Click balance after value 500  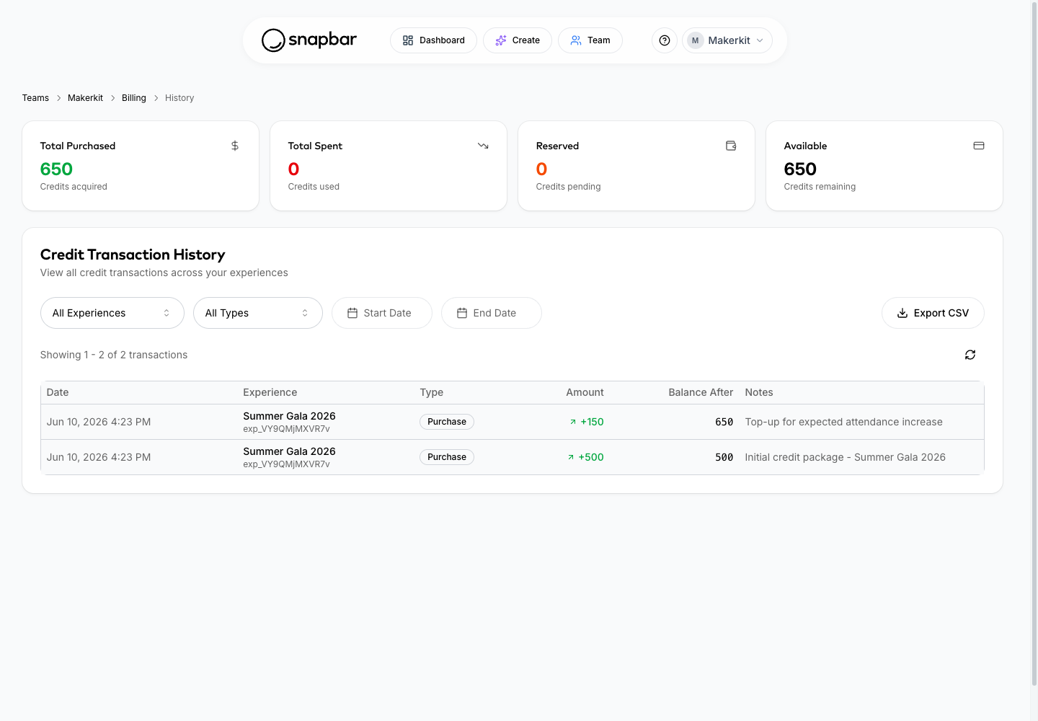(724, 457)
